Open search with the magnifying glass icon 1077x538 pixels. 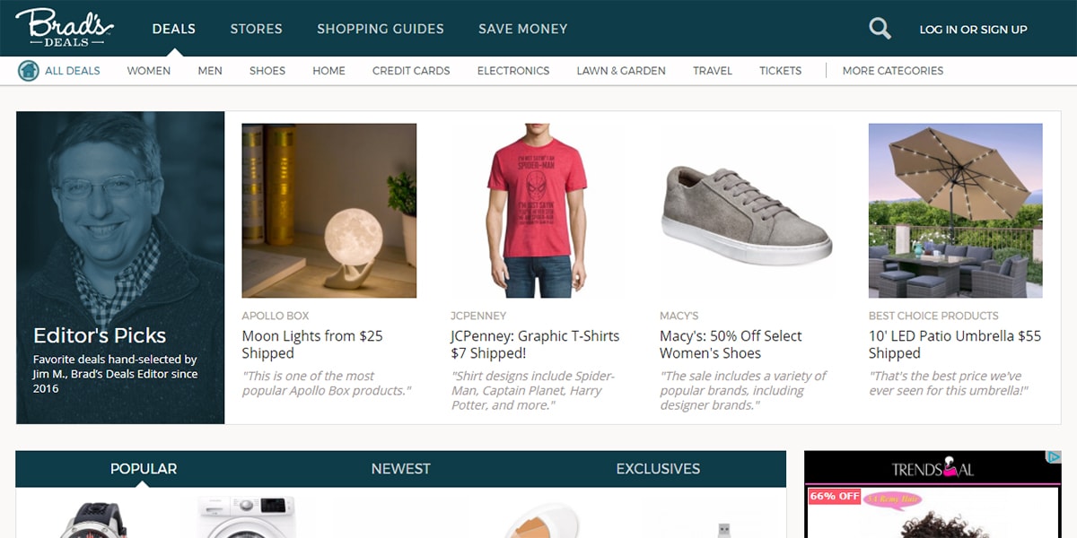[x=880, y=29]
